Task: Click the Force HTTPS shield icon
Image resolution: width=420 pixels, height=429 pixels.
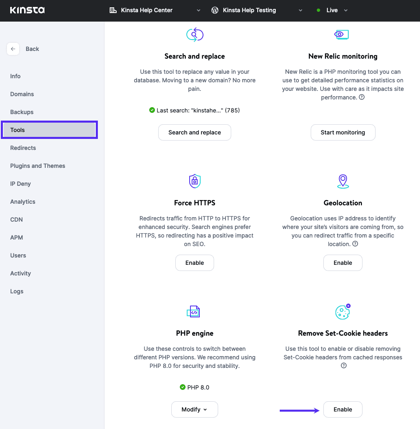Action: 195,181
